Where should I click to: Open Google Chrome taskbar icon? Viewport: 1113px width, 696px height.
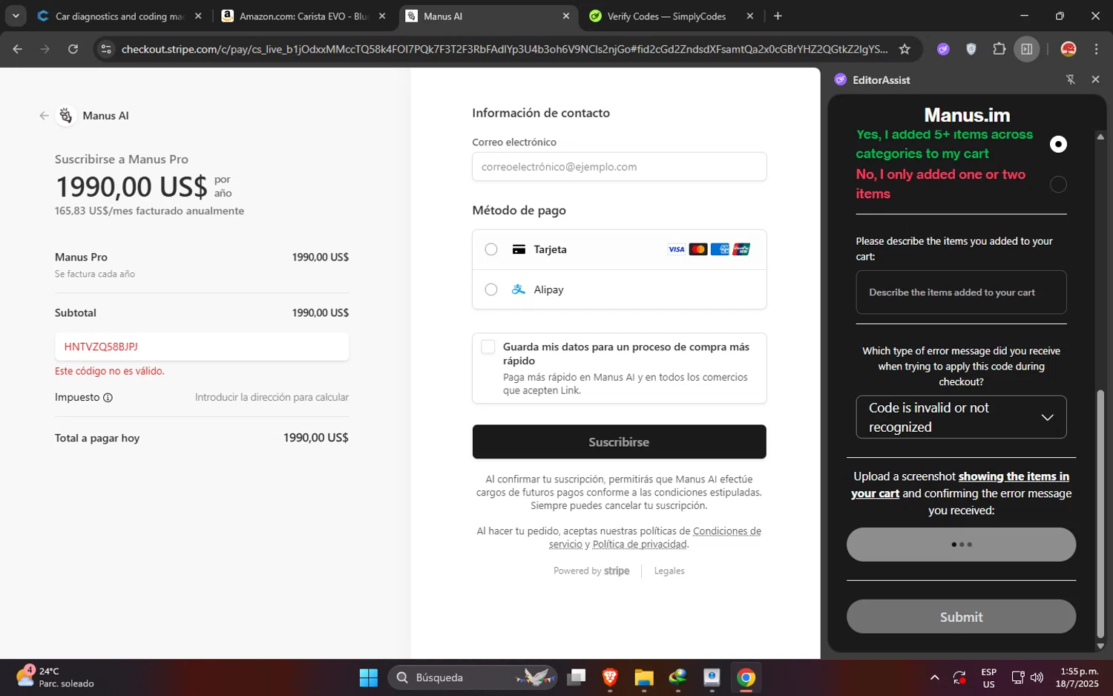746,677
